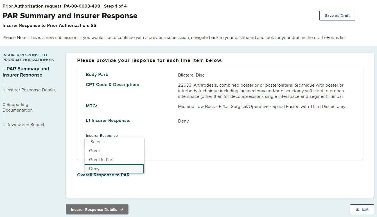This screenshot has width=377, height=217.
Task: Click the gray Insurer Response Details button text
Action: pos(94,209)
